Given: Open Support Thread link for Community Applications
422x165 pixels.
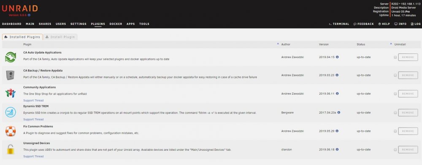Looking at the screenshot, I should click(x=33, y=100).
